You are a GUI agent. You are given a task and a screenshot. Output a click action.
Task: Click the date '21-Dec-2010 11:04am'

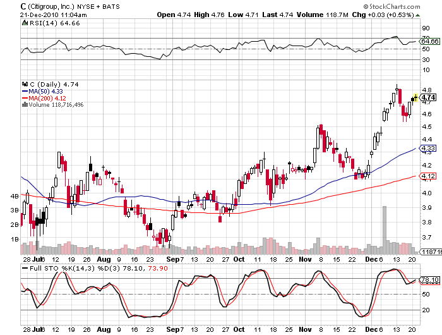54,15
